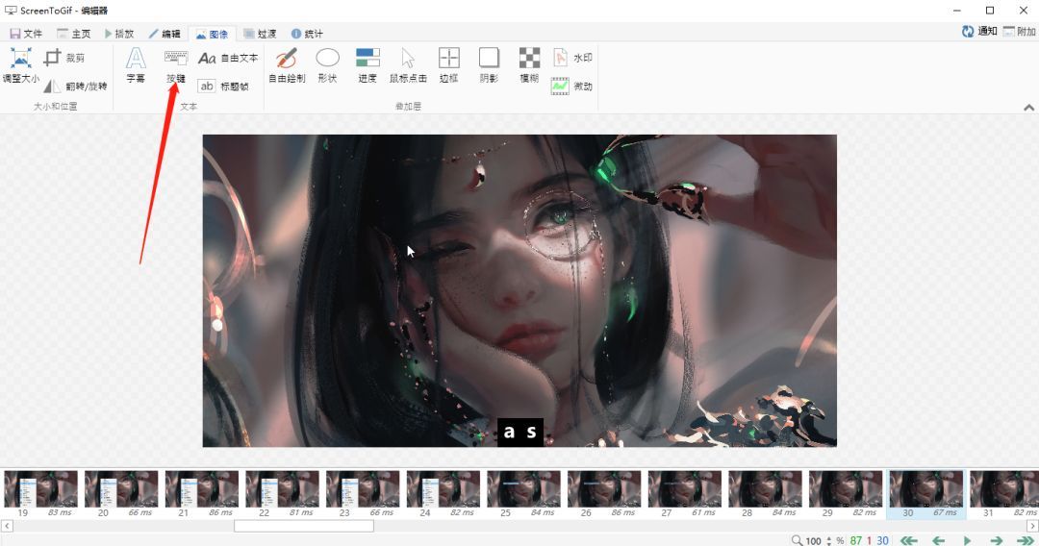Click the zoom magnifier icon
Image resolution: width=1039 pixels, height=546 pixels.
point(798,540)
